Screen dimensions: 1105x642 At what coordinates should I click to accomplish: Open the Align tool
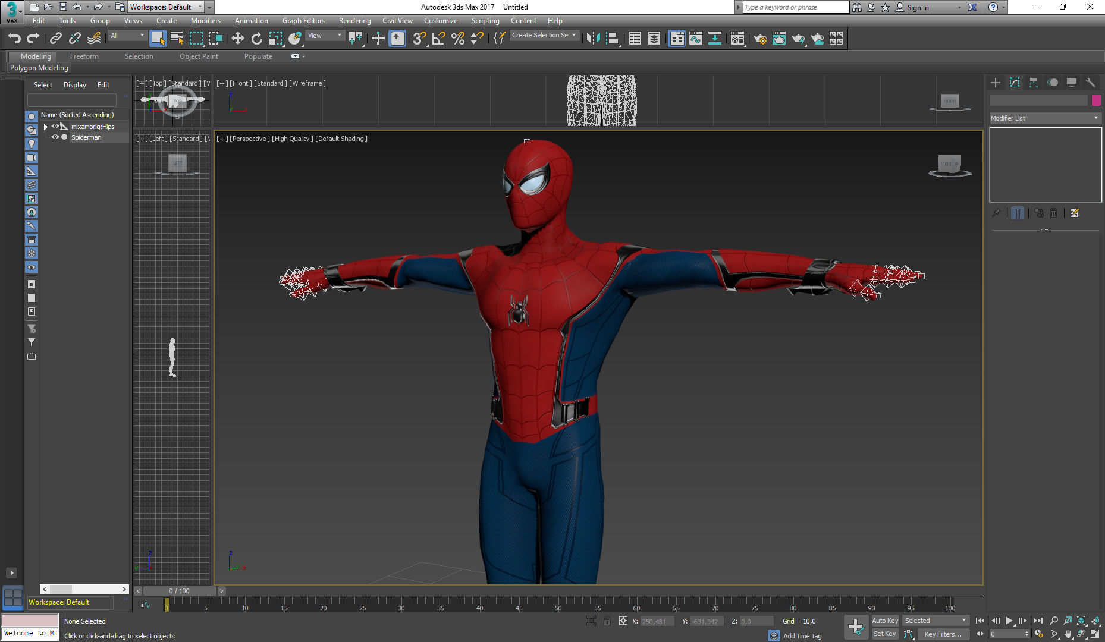pyautogui.click(x=612, y=39)
